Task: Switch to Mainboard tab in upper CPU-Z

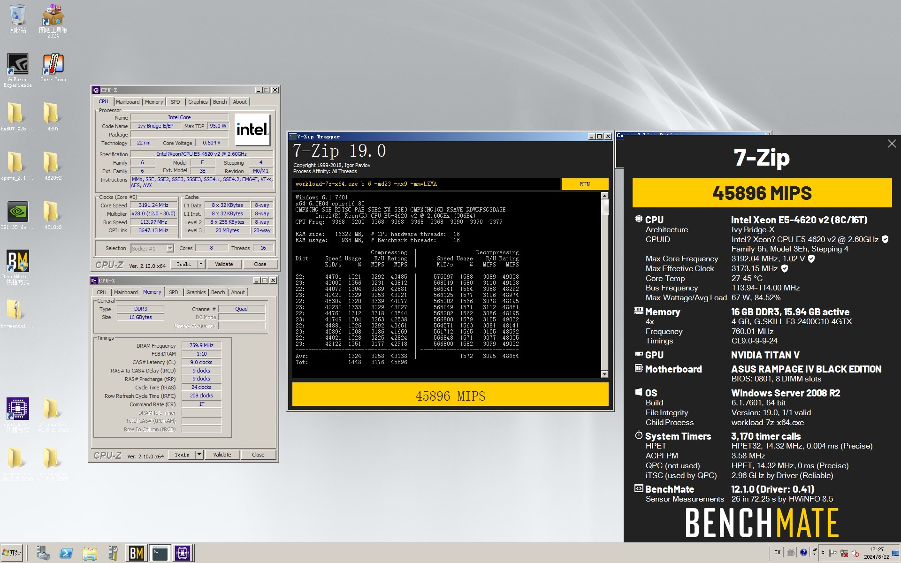Action: click(128, 102)
